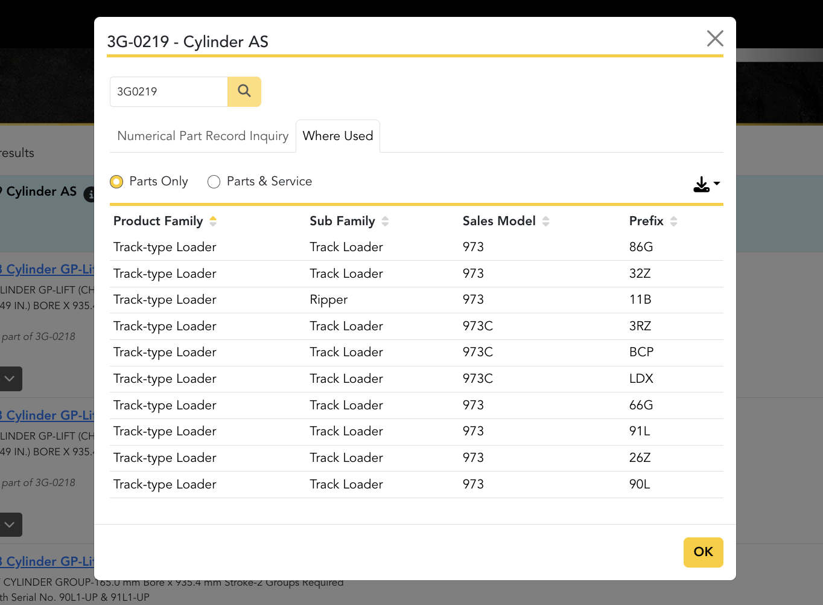Expand first Cylinder GP-Lift result chevron

pos(10,379)
